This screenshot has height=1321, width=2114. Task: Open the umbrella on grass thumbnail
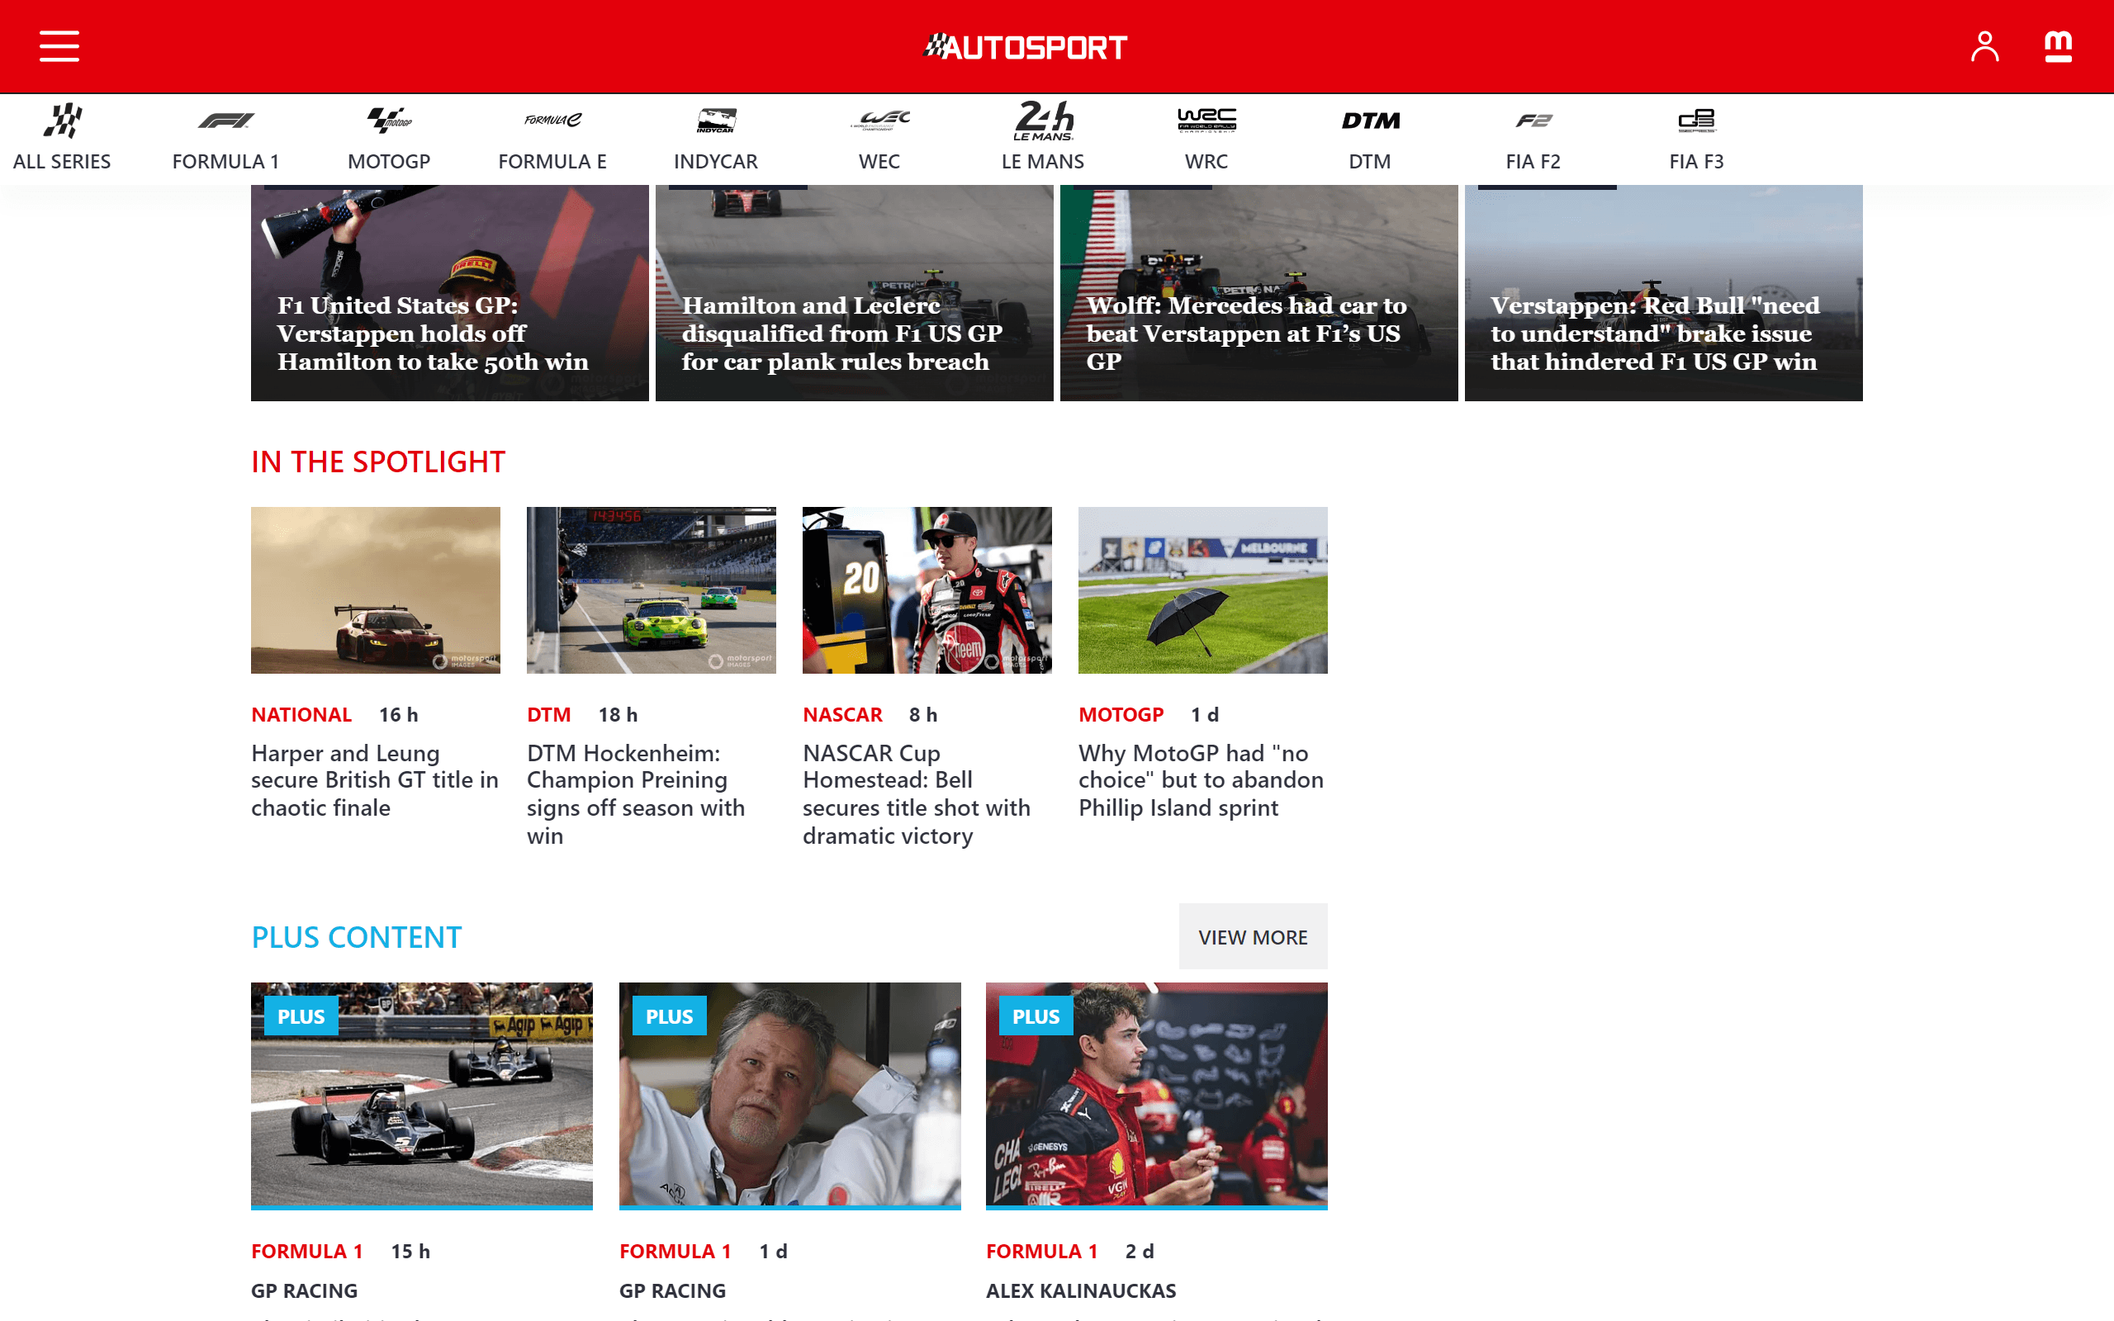click(1203, 589)
